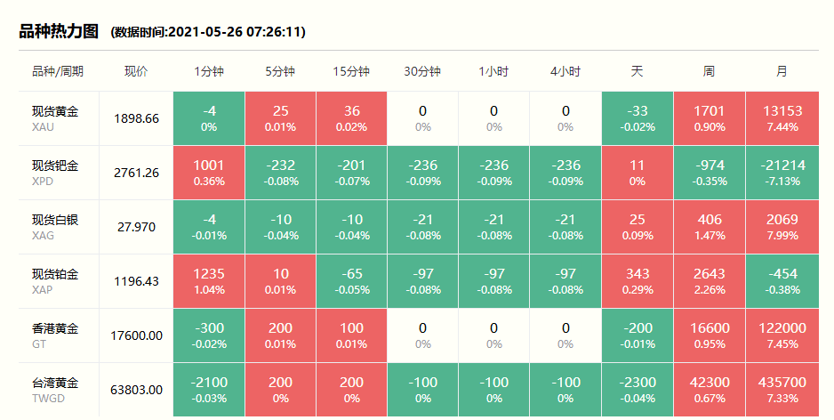Click the 现货铂金 XAP instrument name
The height and width of the screenshot is (420, 834).
(55, 280)
